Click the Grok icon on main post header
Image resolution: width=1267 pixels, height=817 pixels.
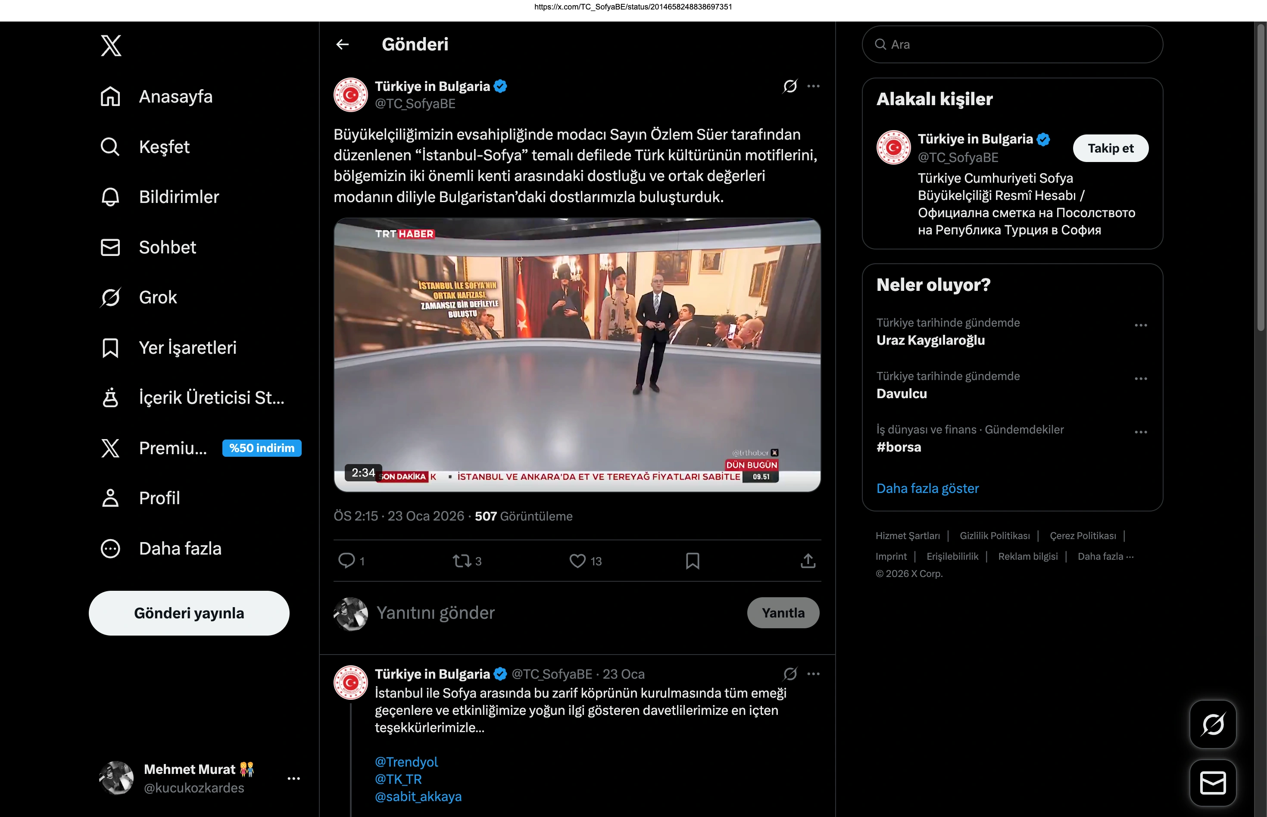[790, 86]
